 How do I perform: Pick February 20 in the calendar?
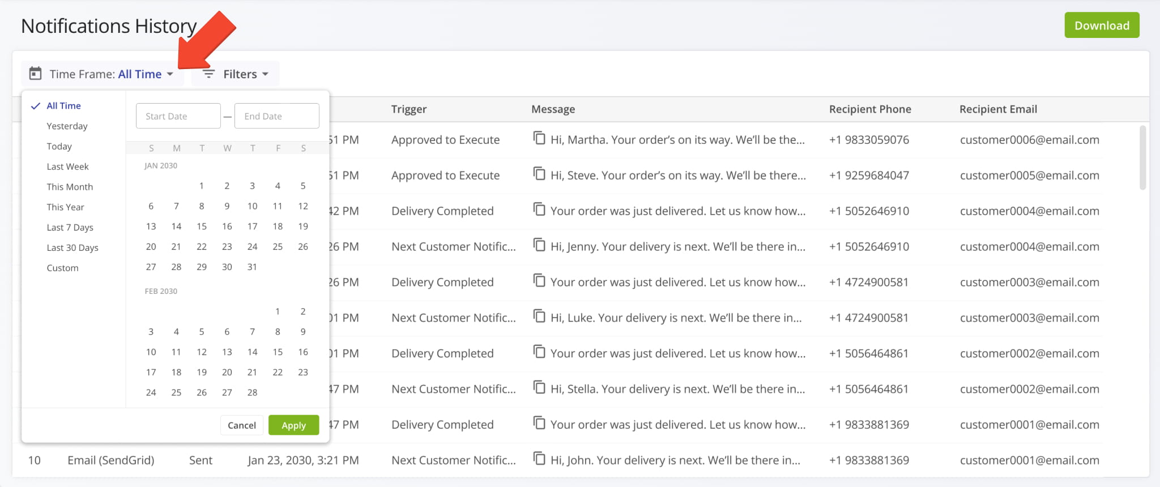click(x=227, y=373)
